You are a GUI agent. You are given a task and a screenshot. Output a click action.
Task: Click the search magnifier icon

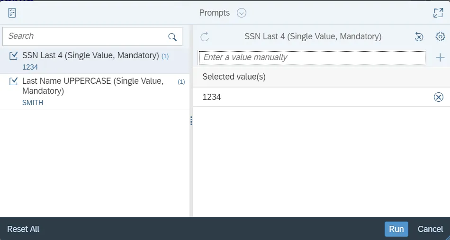click(x=172, y=37)
